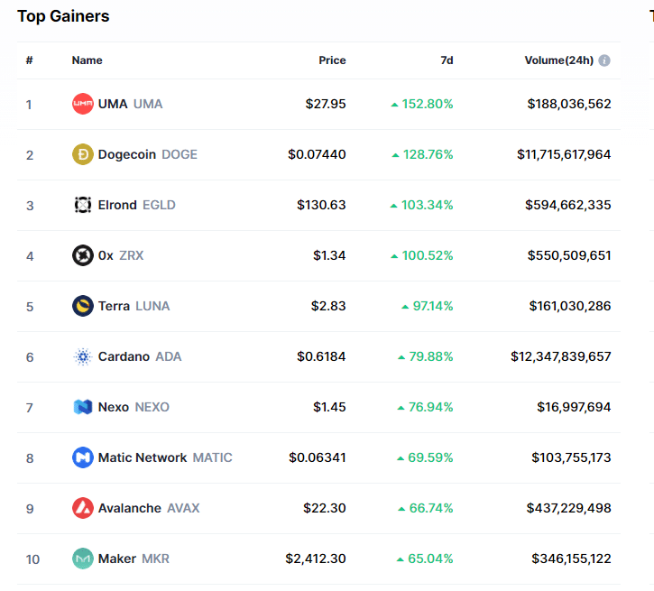Sort table by the Name column header

(x=87, y=60)
